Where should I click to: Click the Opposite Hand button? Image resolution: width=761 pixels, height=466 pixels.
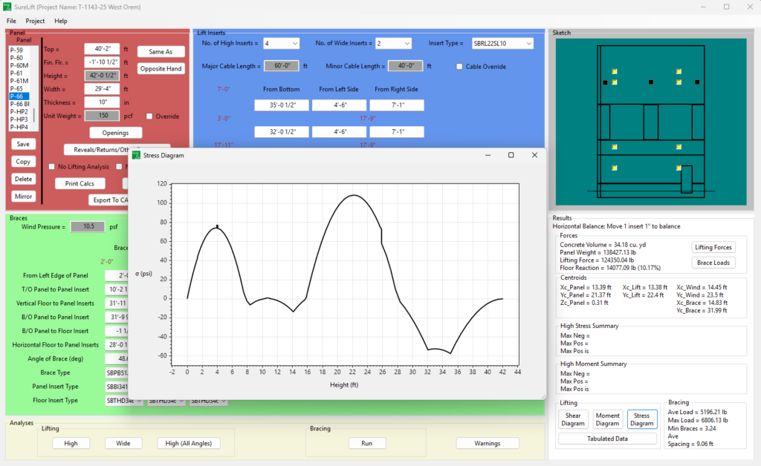161,69
